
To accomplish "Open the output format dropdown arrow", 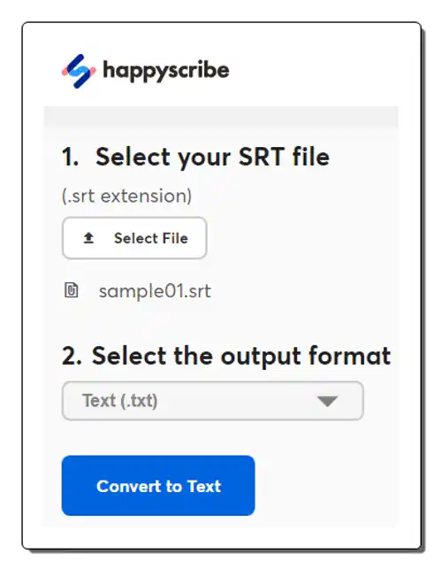I will coord(327,401).
